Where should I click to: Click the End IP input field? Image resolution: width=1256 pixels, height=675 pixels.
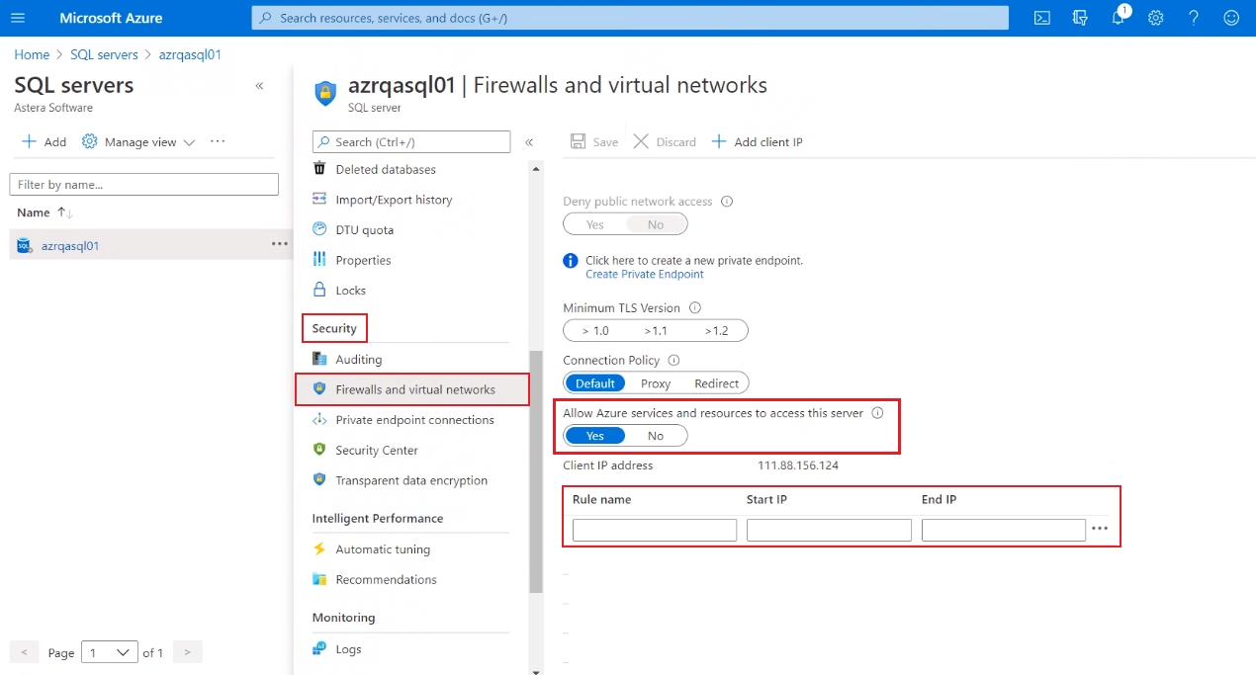coord(1004,530)
